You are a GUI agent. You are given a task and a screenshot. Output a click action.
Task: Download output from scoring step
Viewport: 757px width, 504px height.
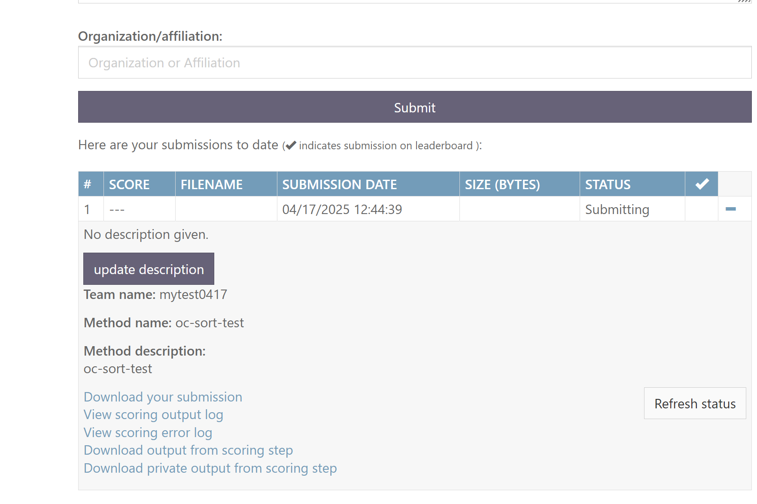tap(188, 450)
